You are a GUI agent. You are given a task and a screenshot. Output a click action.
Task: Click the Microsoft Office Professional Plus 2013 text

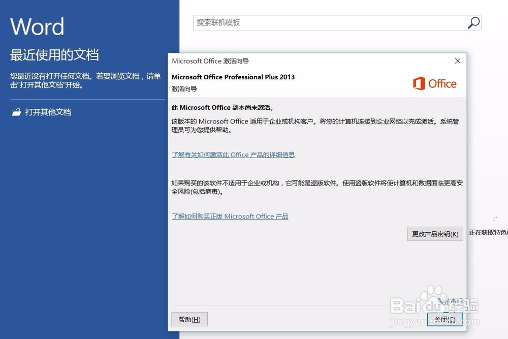click(233, 77)
